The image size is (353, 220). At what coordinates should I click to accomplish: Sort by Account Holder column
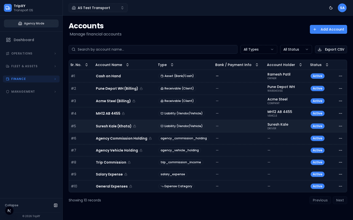point(285,65)
